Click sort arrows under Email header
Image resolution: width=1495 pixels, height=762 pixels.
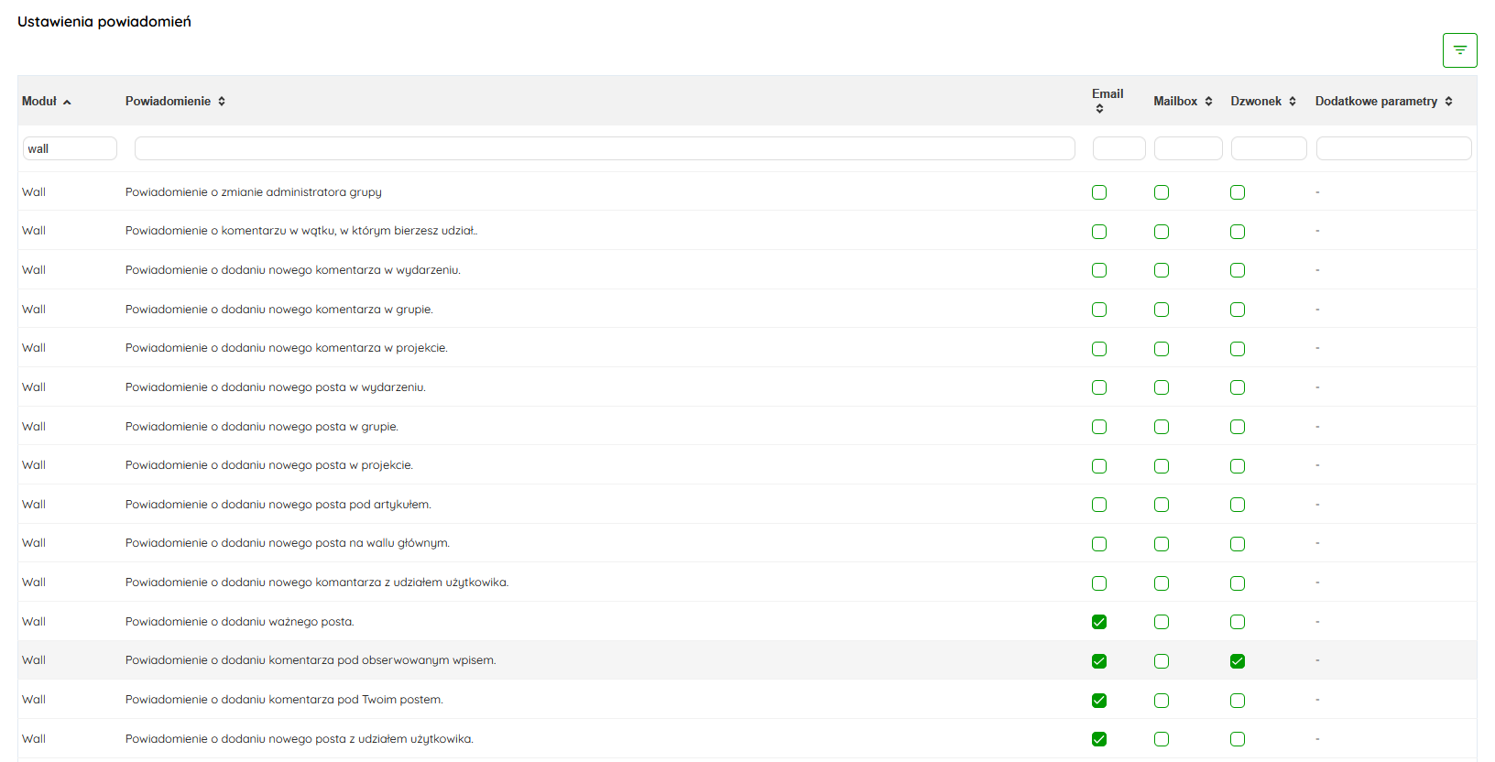(x=1099, y=109)
